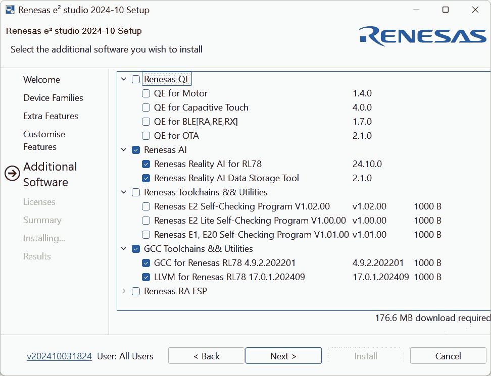
Task: Enable the QE for Motor checkbox
Action: [146, 93]
